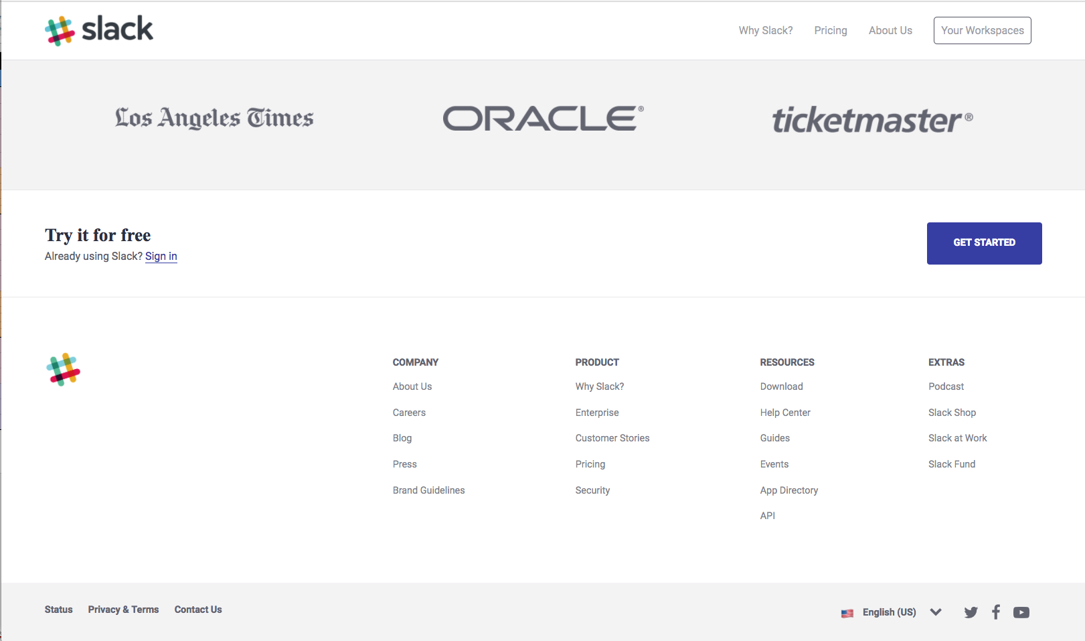This screenshot has height=641, width=1085.
Task: Open About Us in the Company footer column
Action: (412, 386)
